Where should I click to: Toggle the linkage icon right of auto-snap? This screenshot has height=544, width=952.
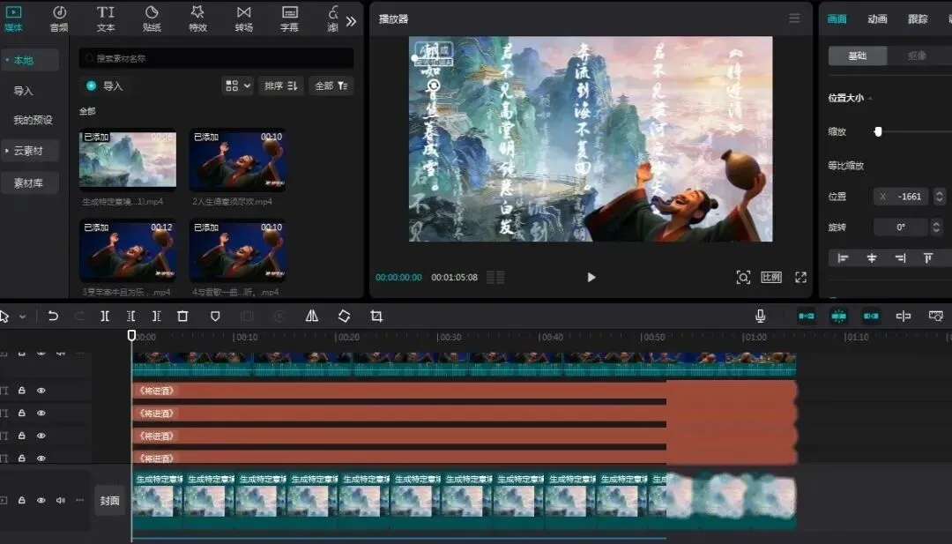tap(871, 316)
